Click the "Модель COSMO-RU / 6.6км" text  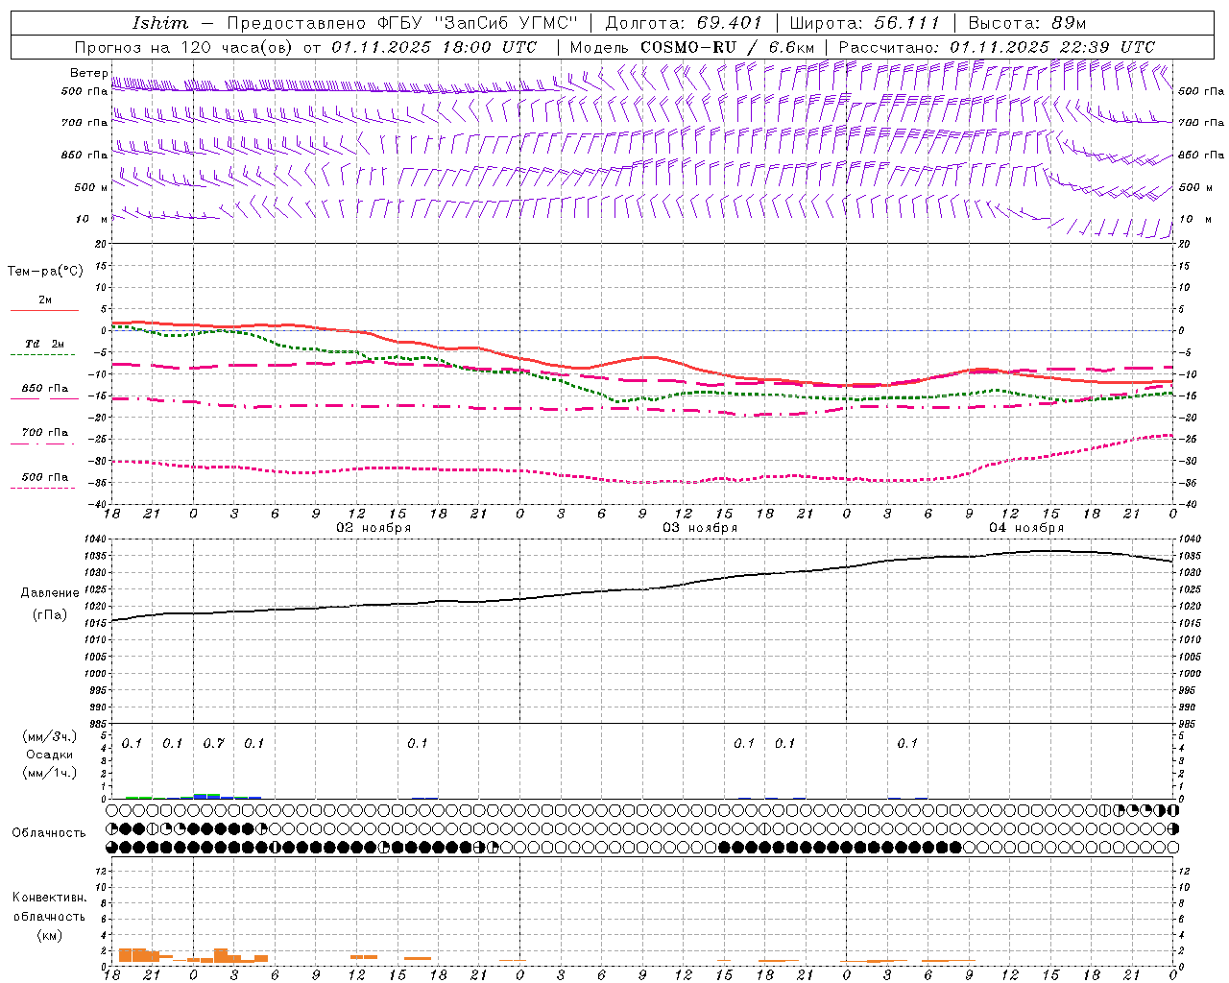tap(691, 47)
